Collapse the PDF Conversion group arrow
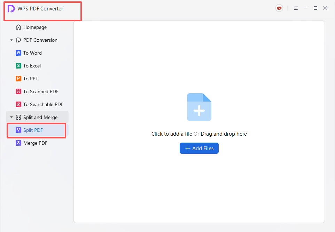The width and height of the screenshot is (335, 232). (x=11, y=40)
